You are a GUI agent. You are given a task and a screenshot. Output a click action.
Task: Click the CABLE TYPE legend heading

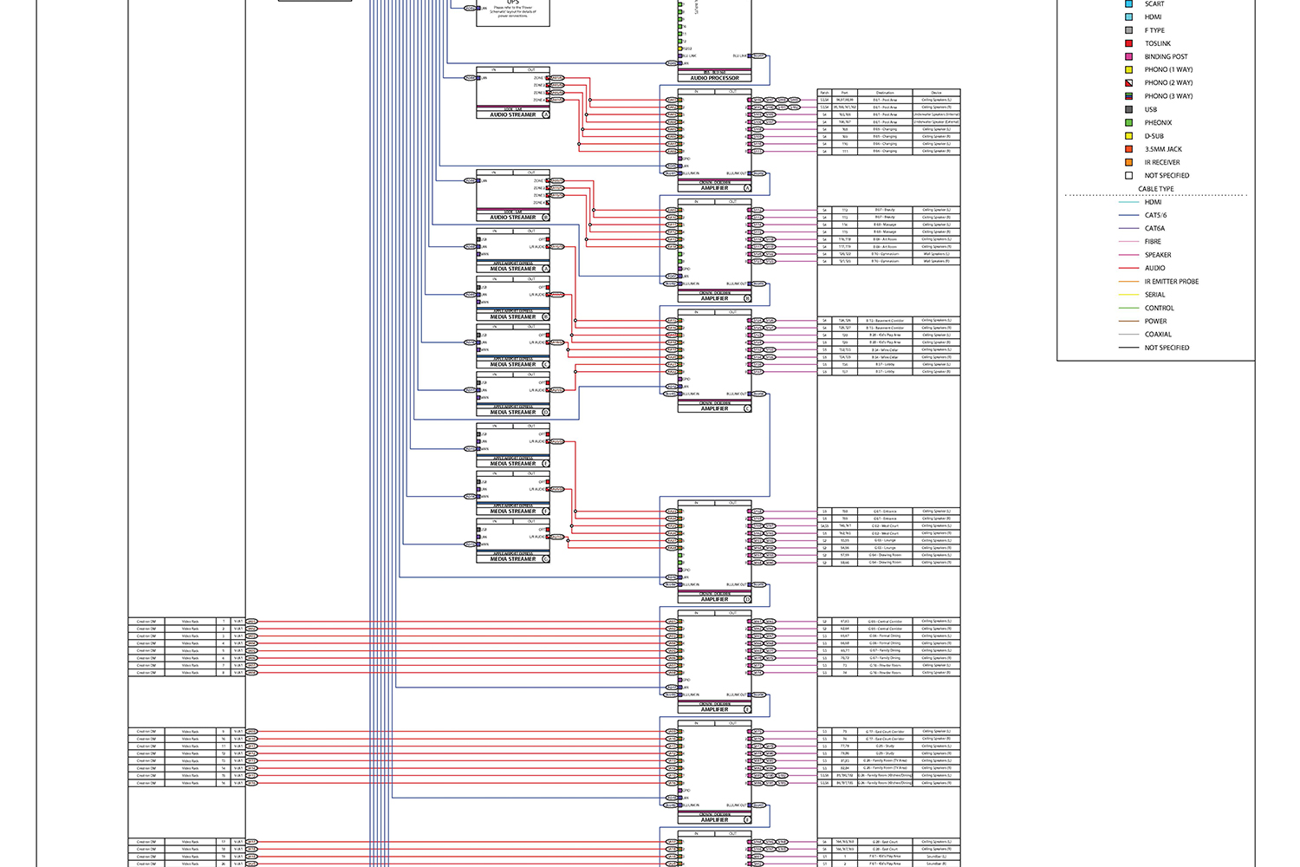[1155, 189]
